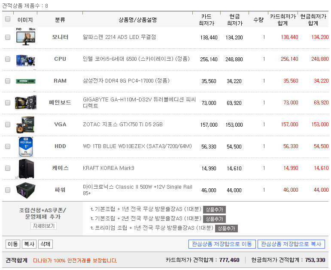The width and height of the screenshot is (331, 270).
Task: Check the 모니터 row checkbox
Action: click(x=8, y=37)
